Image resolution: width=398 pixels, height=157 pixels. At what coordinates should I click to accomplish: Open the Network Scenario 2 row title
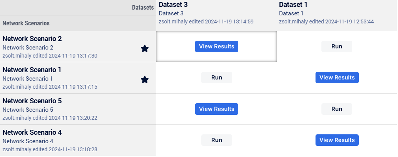tap(32, 39)
